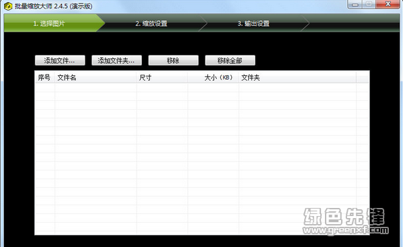Close the 批量缩放大师 window

[388, 4]
